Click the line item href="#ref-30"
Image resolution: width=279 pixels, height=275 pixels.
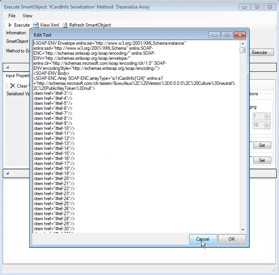54,229
